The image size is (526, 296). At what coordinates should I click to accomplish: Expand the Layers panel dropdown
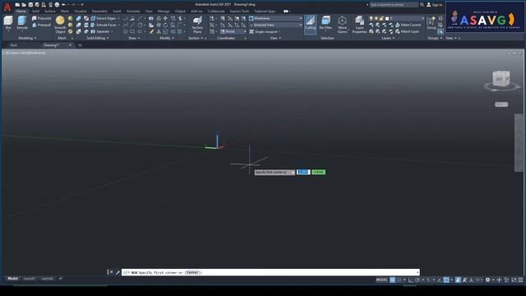tap(388, 39)
